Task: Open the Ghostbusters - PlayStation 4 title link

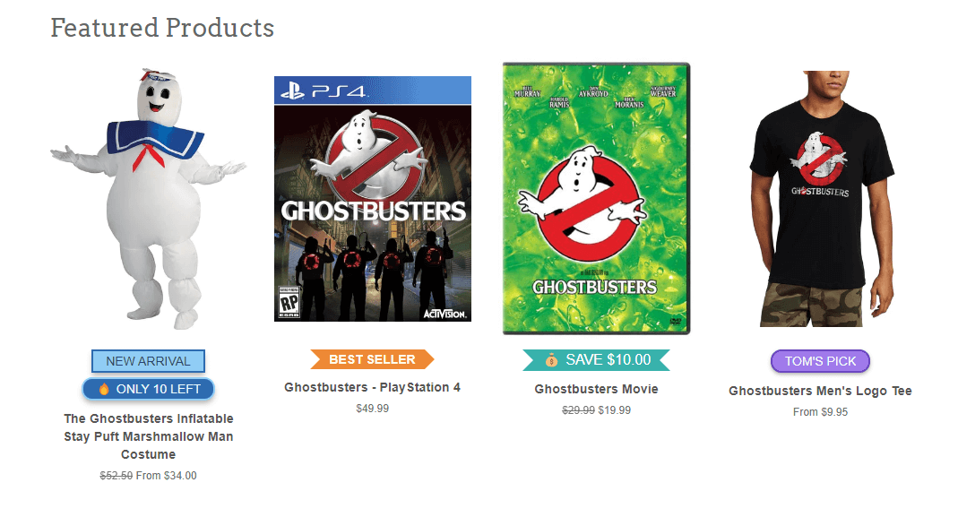Action: pos(372,388)
